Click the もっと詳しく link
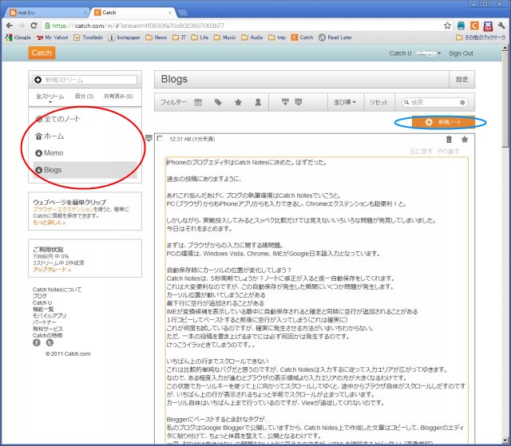The width and height of the screenshot is (511, 446). point(49,223)
